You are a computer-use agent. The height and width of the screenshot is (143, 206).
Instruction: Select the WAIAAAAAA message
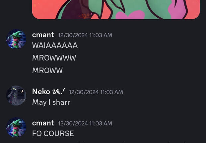55,45
